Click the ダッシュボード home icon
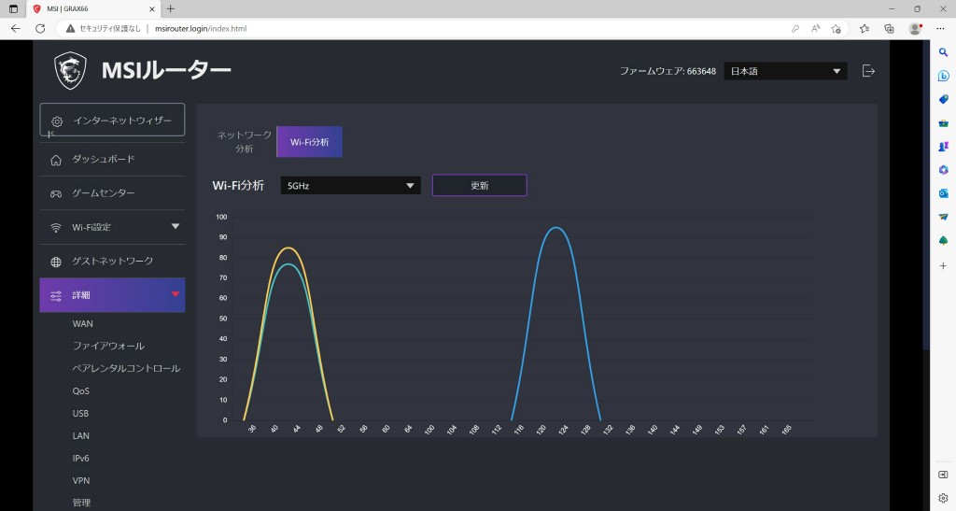Image resolution: width=956 pixels, height=511 pixels. [56, 160]
